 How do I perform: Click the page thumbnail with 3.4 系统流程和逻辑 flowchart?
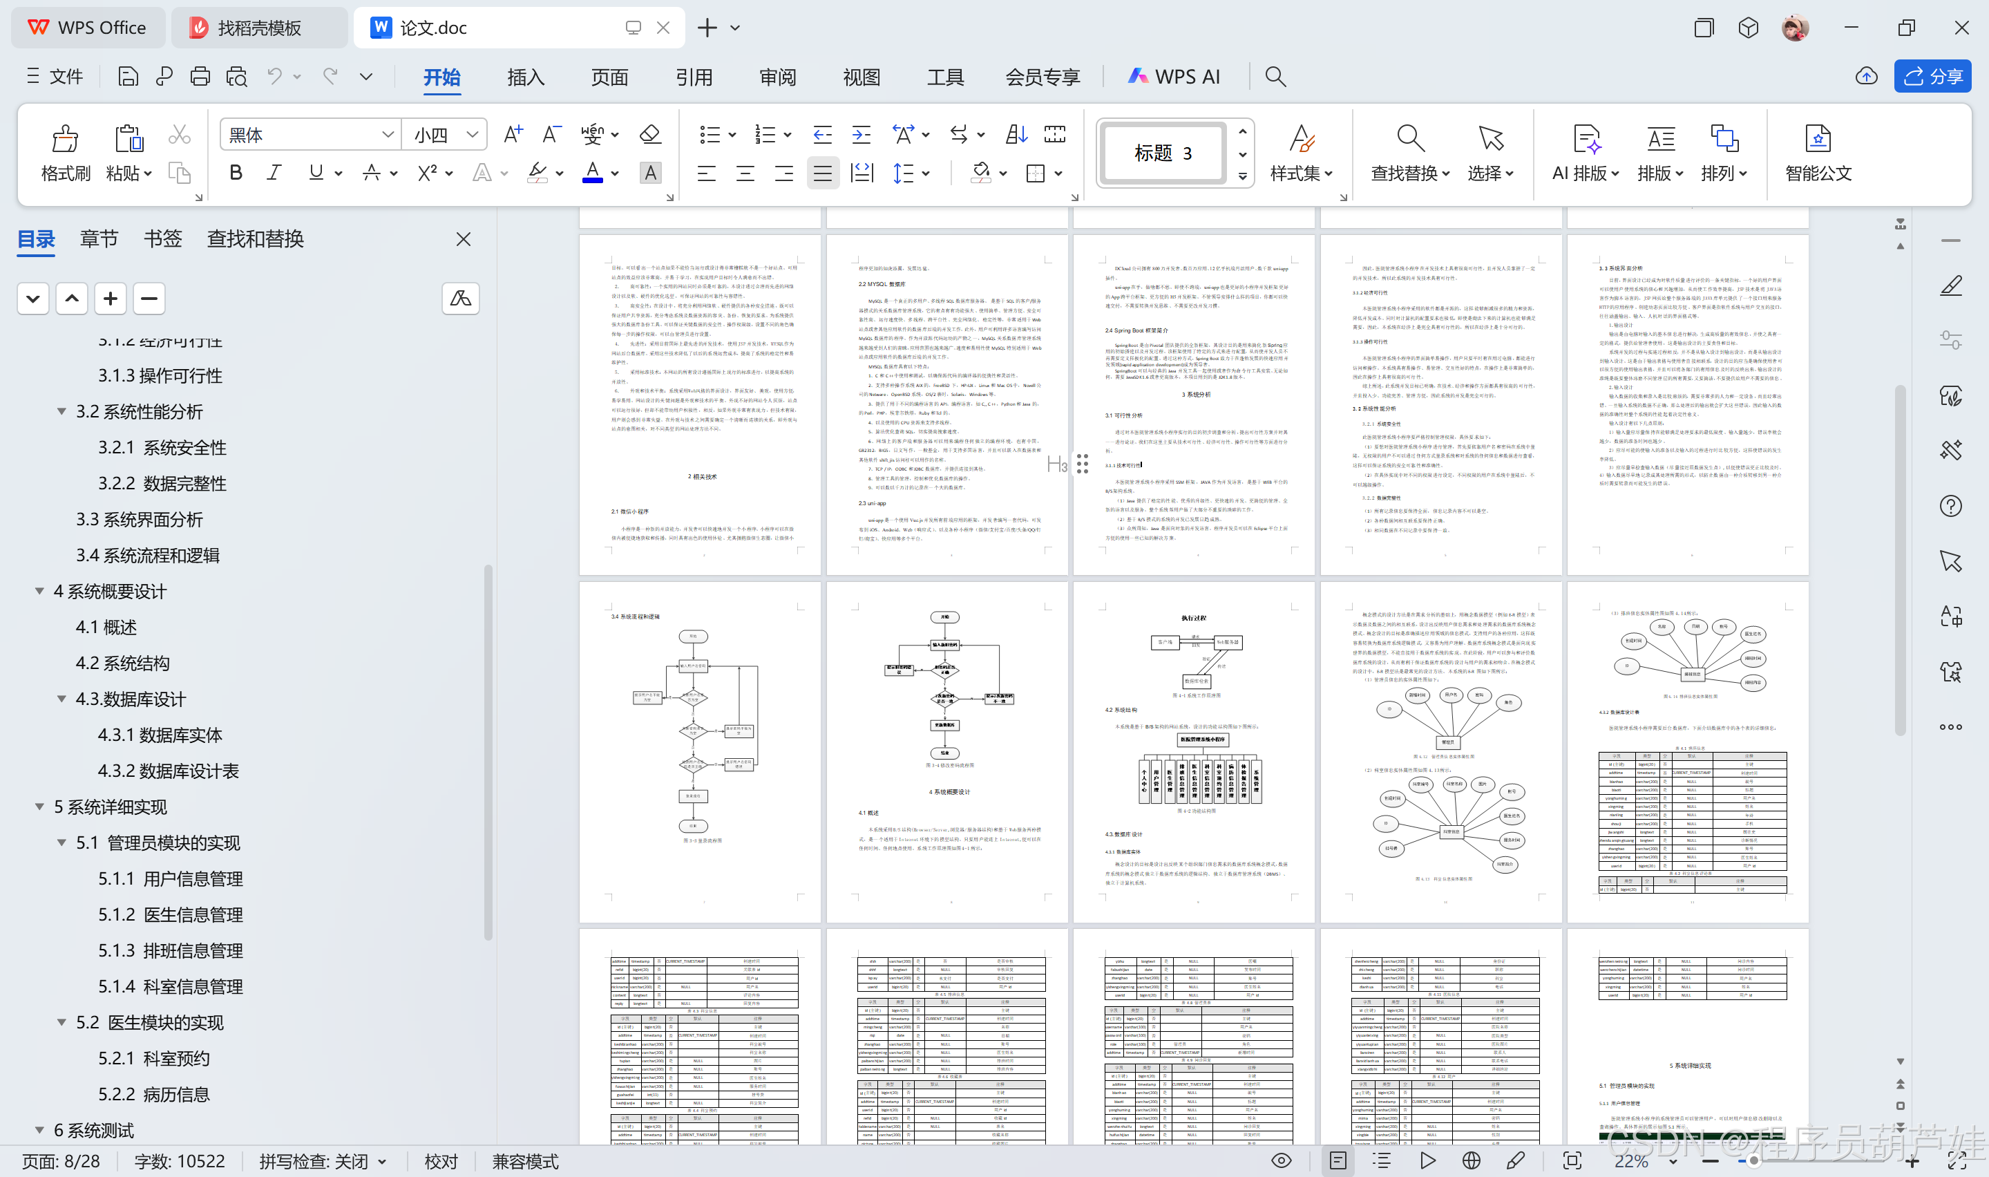tap(700, 752)
